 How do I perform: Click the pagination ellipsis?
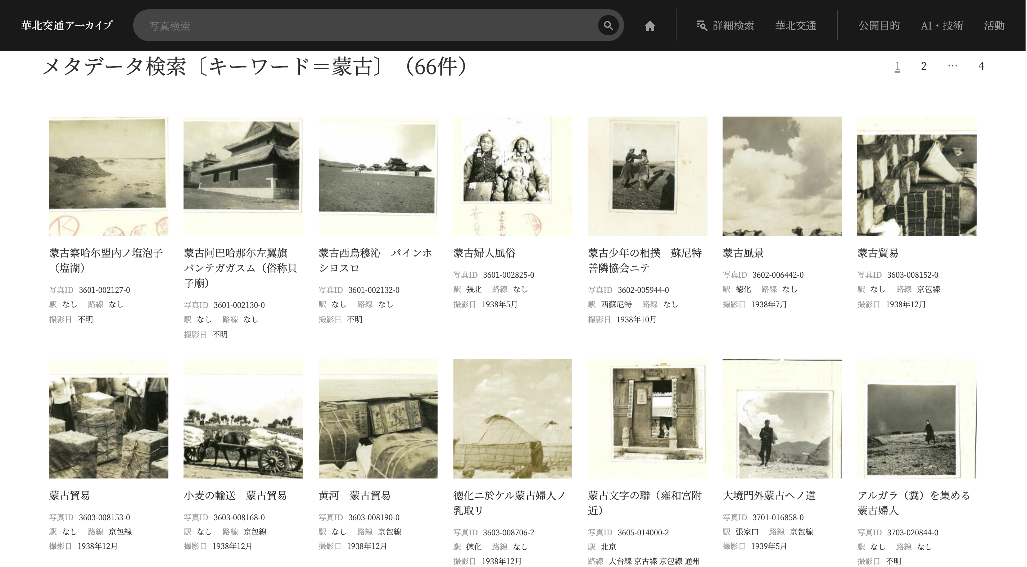(953, 66)
